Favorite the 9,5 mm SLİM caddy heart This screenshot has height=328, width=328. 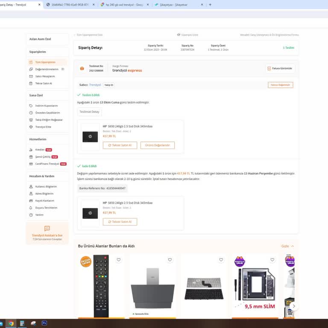[x=272, y=260]
